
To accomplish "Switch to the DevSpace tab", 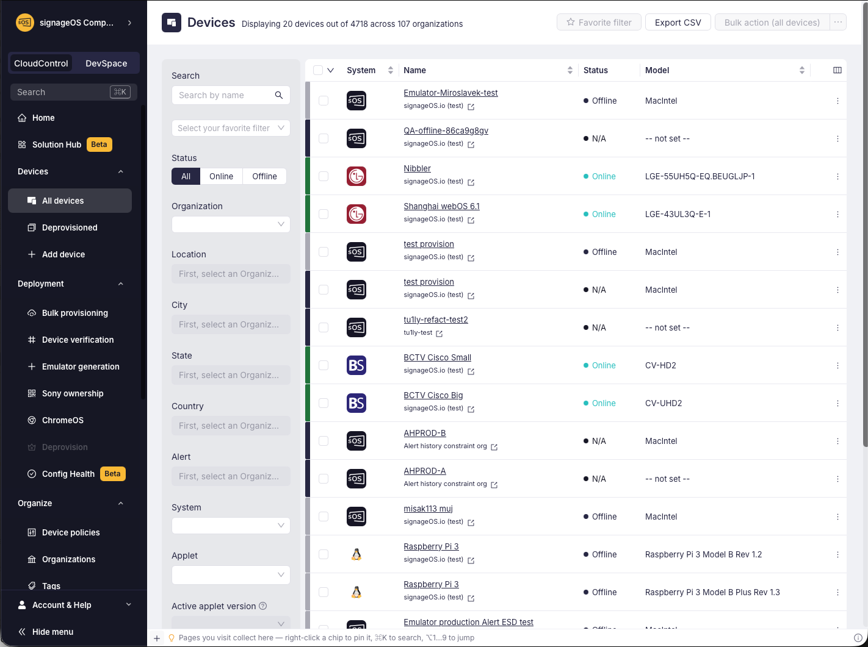I will 106,63.
